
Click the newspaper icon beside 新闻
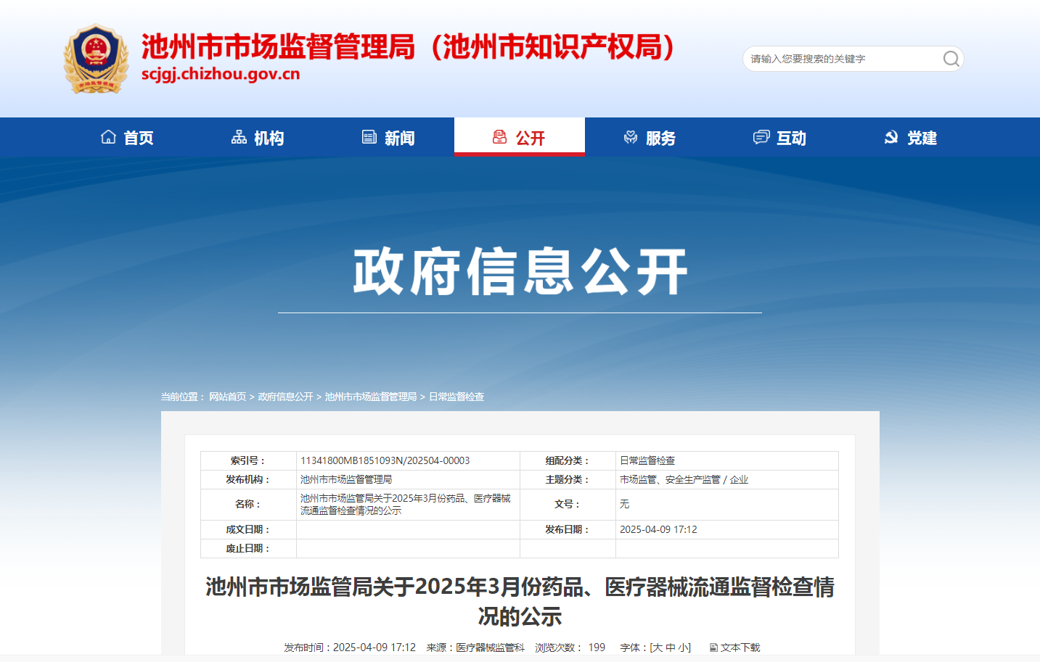pyautogui.click(x=369, y=137)
